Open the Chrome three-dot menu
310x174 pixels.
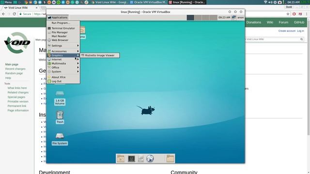tap(307, 14)
